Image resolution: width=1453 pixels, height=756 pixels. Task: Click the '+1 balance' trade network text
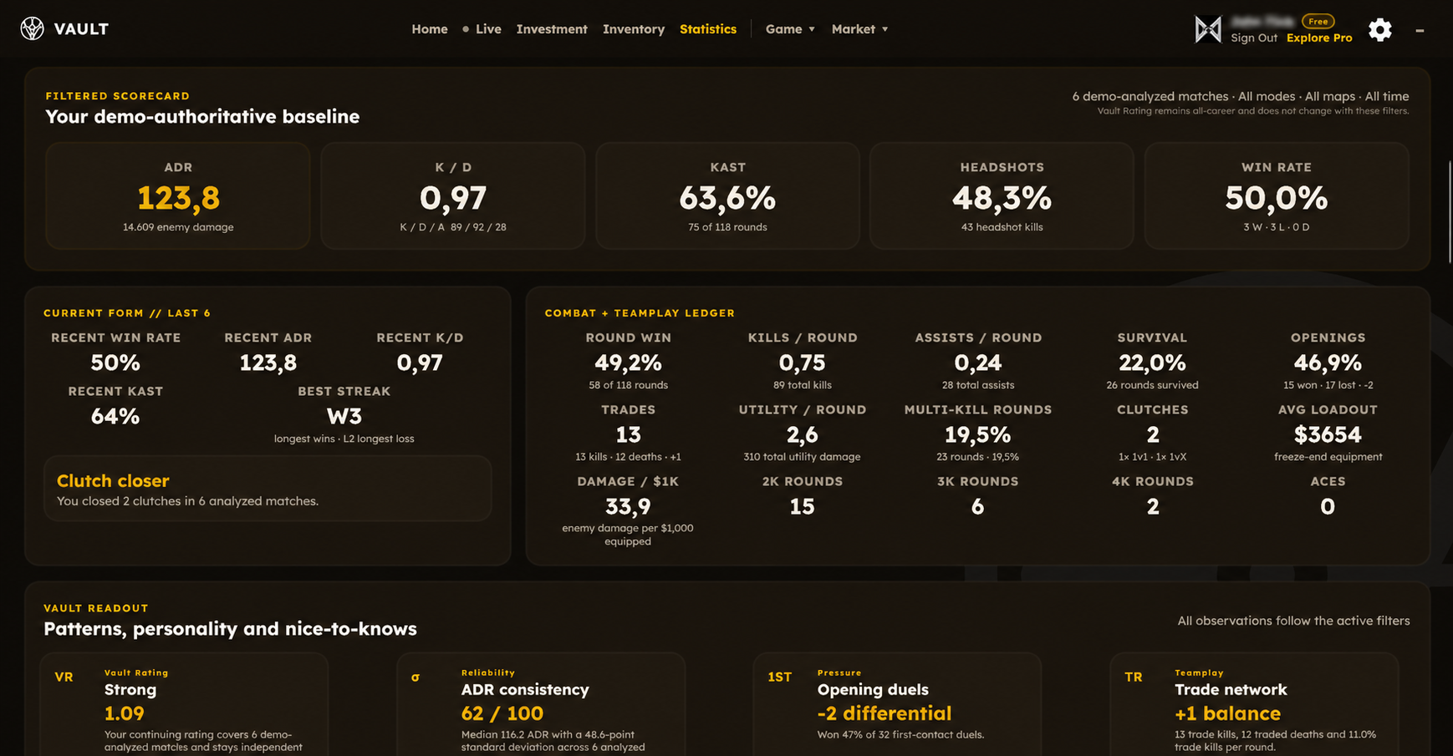[1227, 713]
